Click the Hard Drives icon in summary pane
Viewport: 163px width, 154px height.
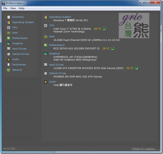click(46, 65)
